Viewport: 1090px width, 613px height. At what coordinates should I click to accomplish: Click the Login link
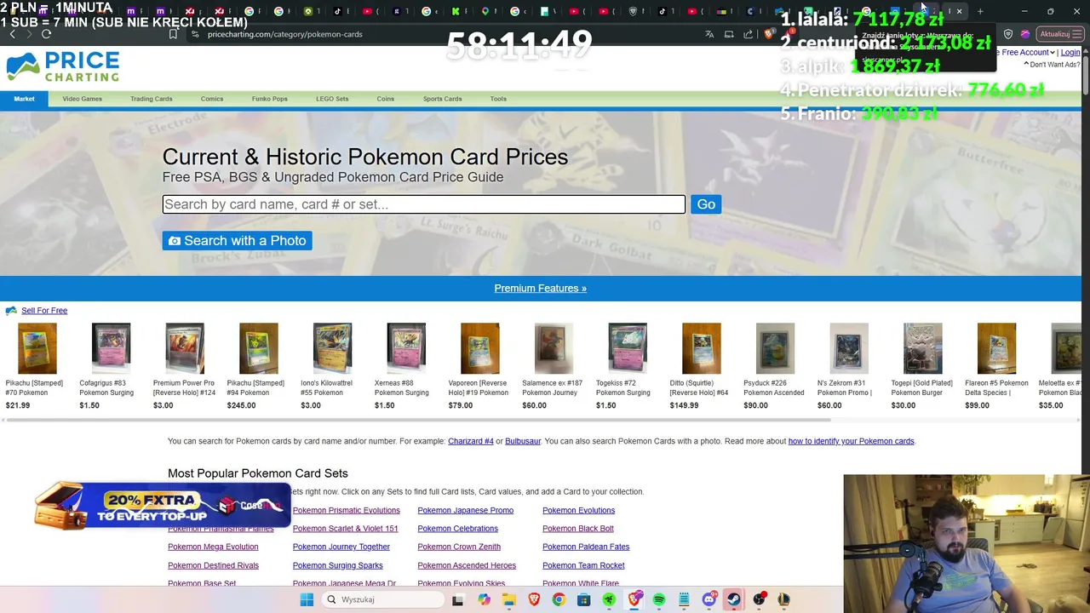point(1070,53)
